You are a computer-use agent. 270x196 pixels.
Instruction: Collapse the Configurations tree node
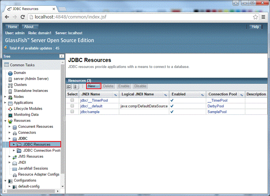(x=5, y=181)
